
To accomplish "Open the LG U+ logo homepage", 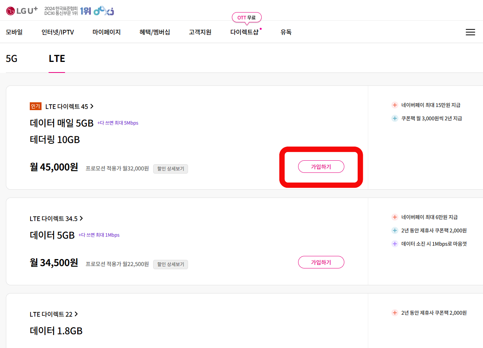I will (x=22, y=11).
